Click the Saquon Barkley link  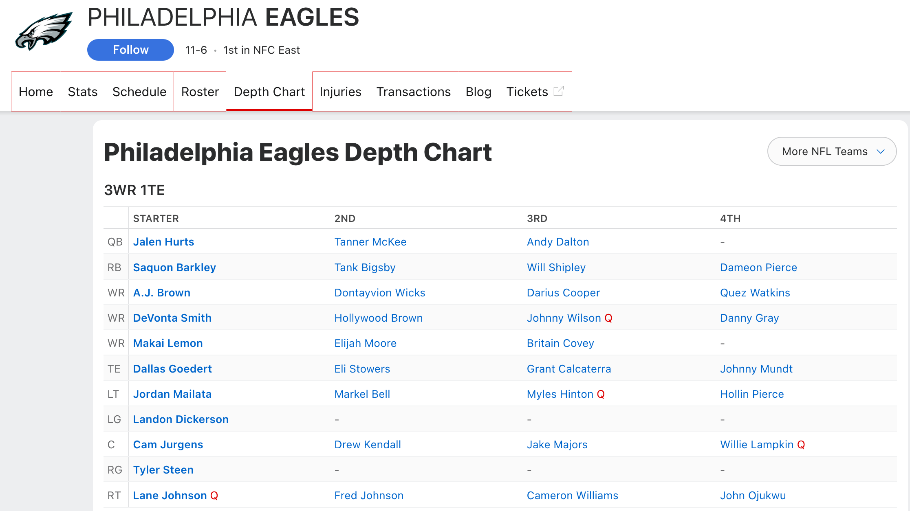[x=174, y=268]
